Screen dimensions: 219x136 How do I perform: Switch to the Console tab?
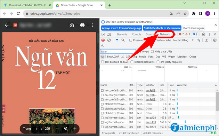[137, 34]
